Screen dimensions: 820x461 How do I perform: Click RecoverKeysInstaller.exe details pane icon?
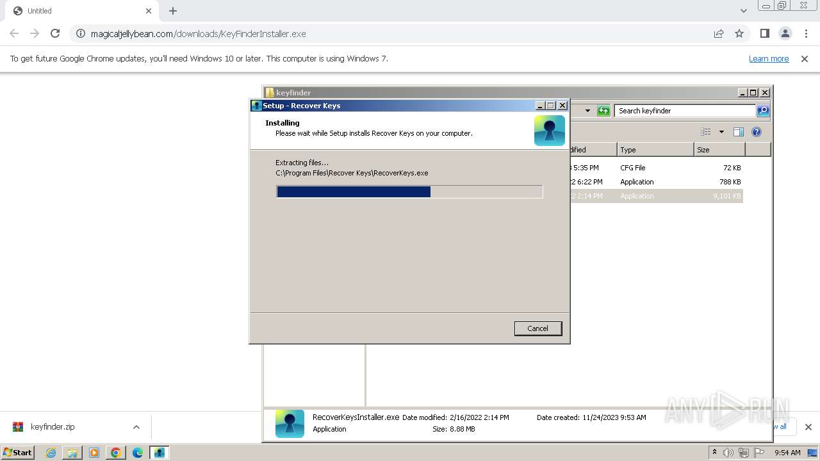(290, 423)
